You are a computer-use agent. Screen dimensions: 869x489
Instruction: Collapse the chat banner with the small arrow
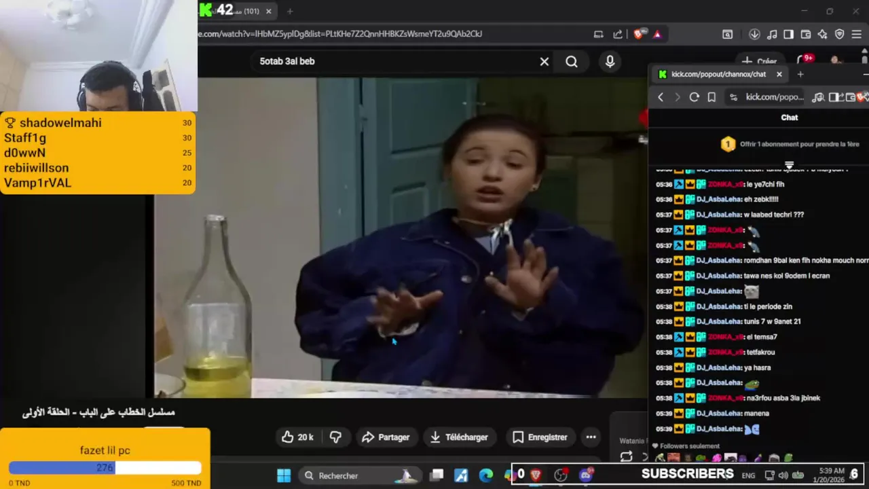(x=789, y=165)
